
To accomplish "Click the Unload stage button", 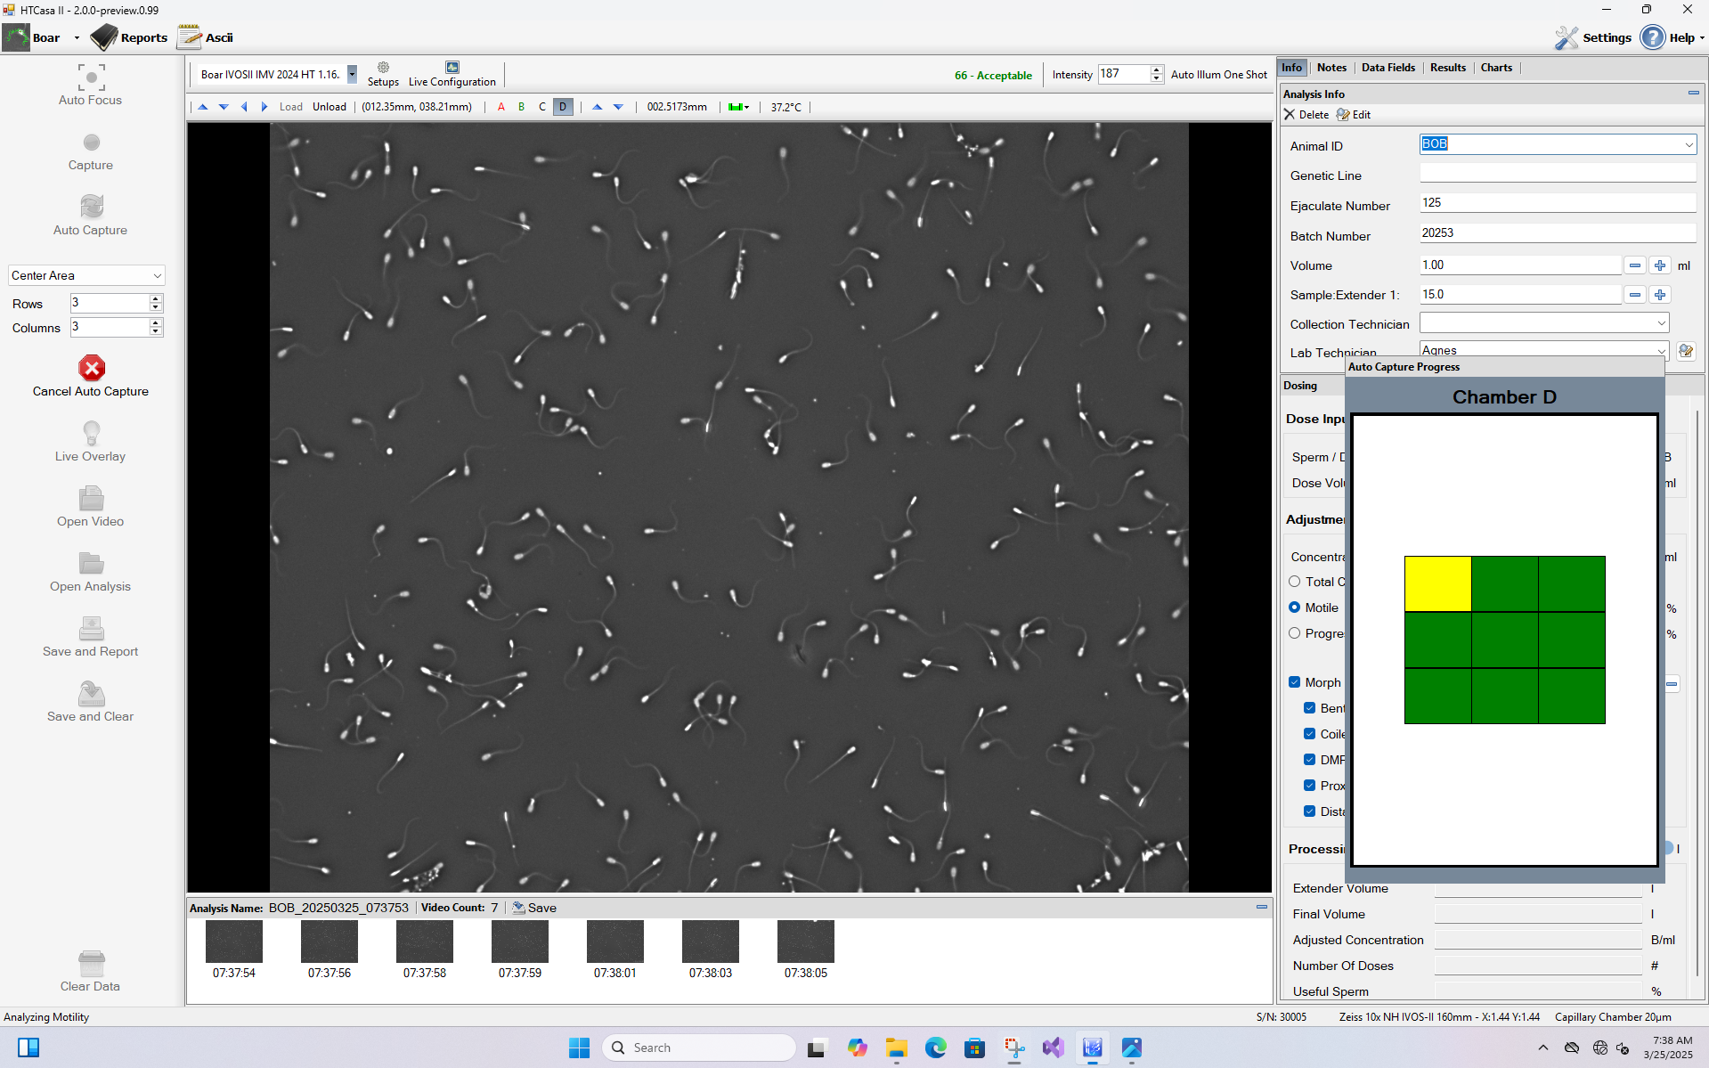I will (330, 107).
